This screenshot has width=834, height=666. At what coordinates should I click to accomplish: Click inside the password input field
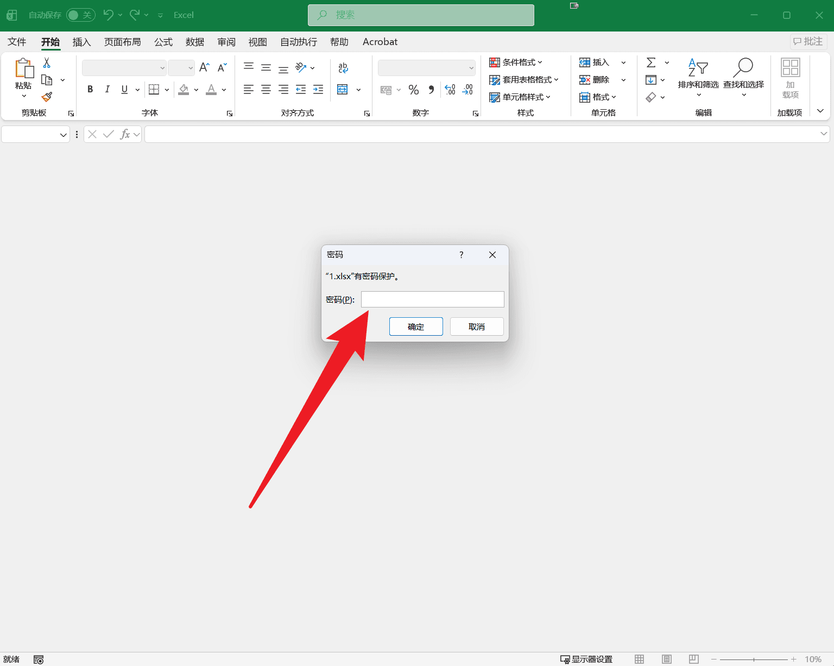pos(433,299)
